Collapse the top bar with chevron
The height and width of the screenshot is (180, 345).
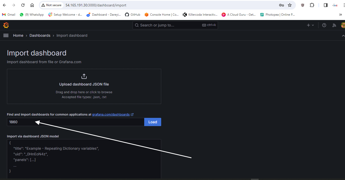[343, 36]
